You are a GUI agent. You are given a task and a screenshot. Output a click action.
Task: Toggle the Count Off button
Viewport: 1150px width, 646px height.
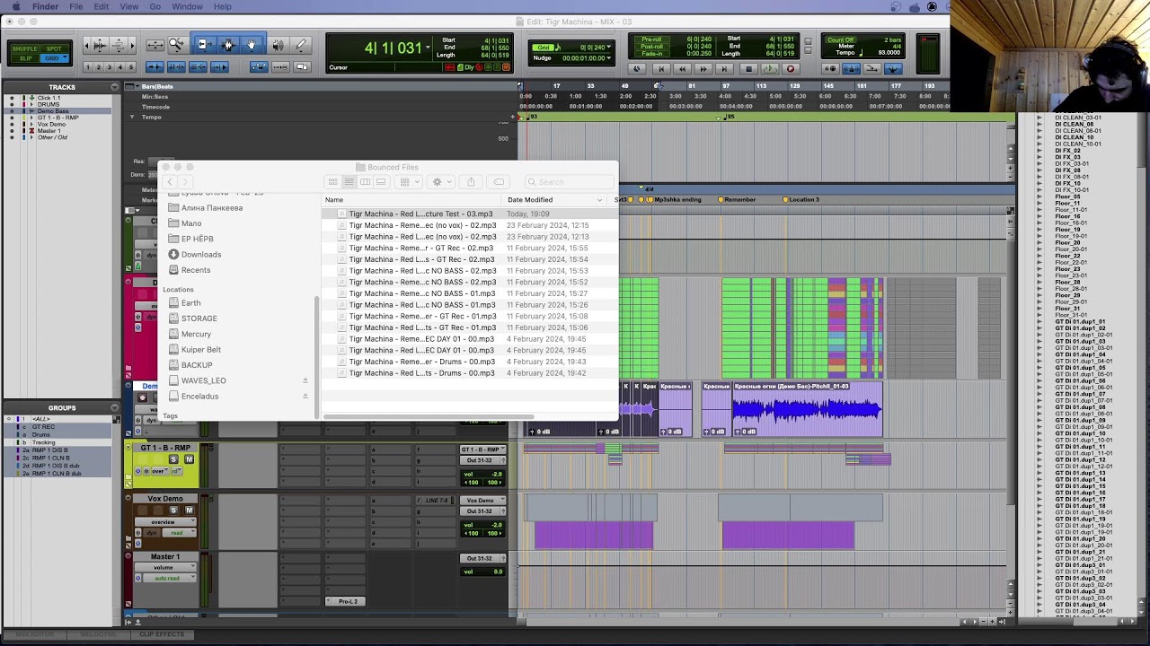coord(841,40)
